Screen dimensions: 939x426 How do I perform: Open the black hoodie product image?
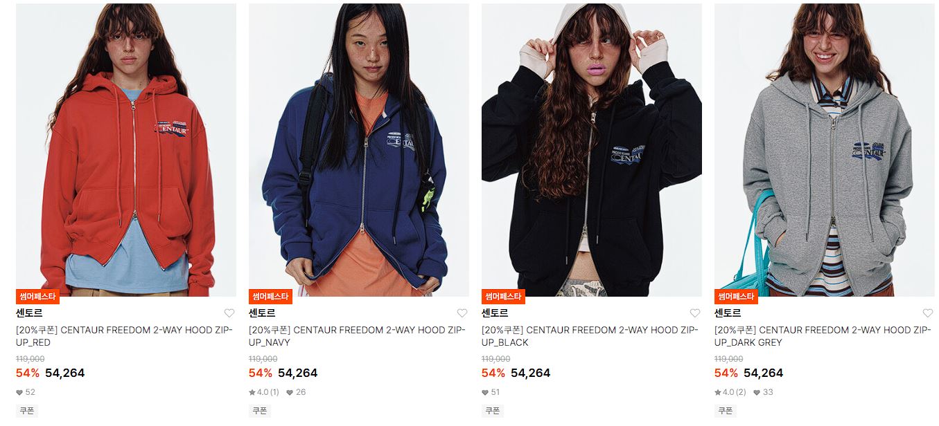point(592,150)
